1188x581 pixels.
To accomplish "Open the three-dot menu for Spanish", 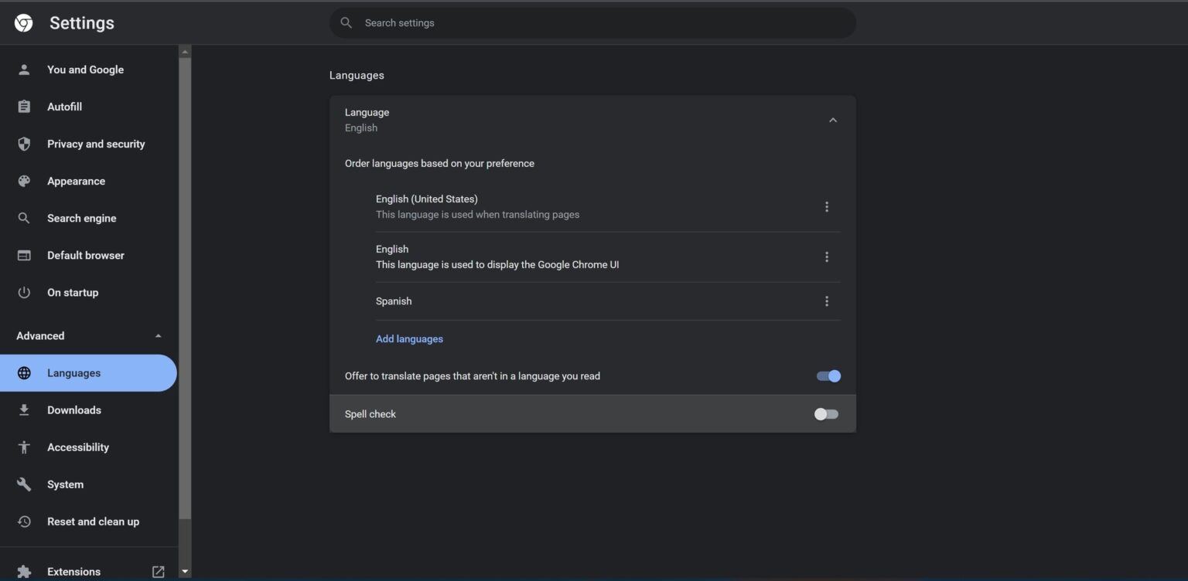I will click(826, 301).
